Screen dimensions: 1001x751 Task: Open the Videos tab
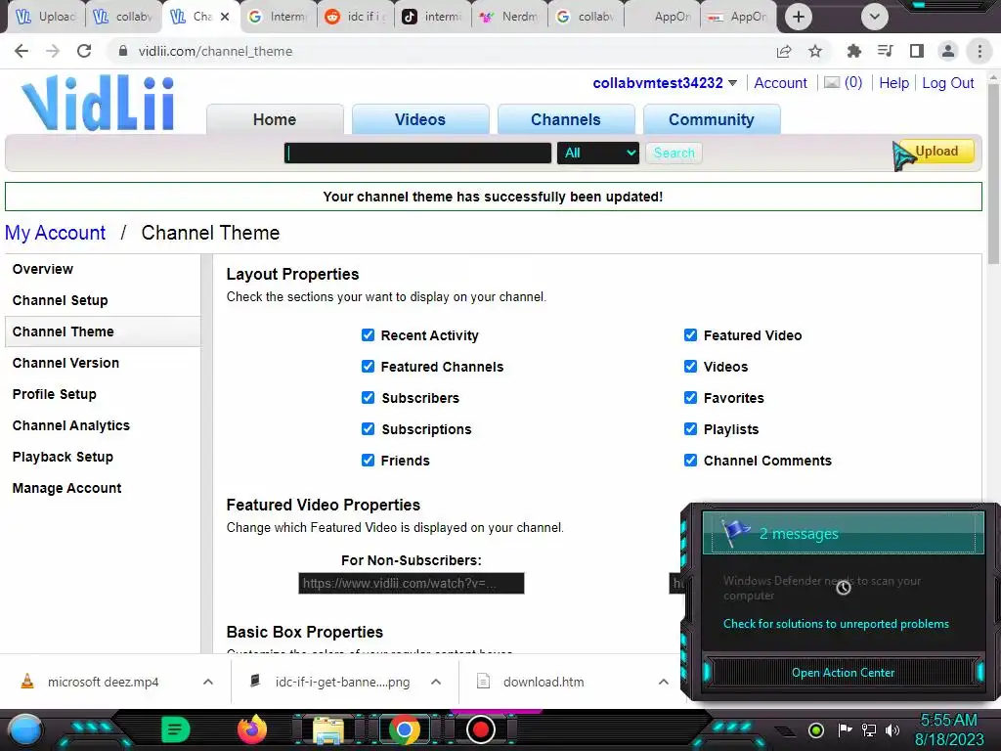pos(420,119)
